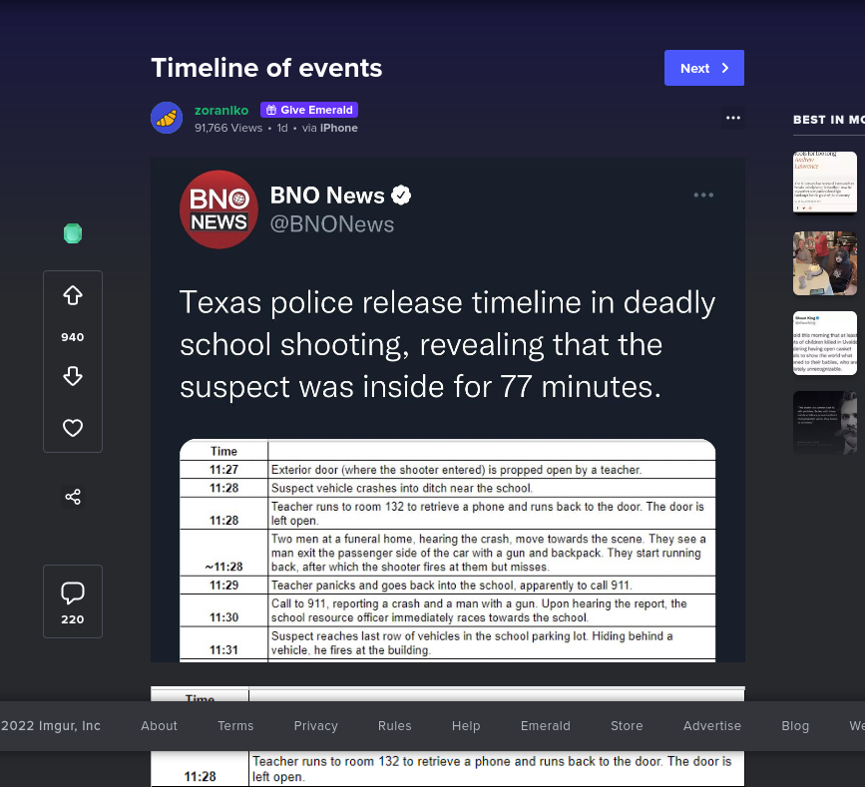This screenshot has width=865, height=787.
Task: Go to the Next post
Action: [x=704, y=68]
